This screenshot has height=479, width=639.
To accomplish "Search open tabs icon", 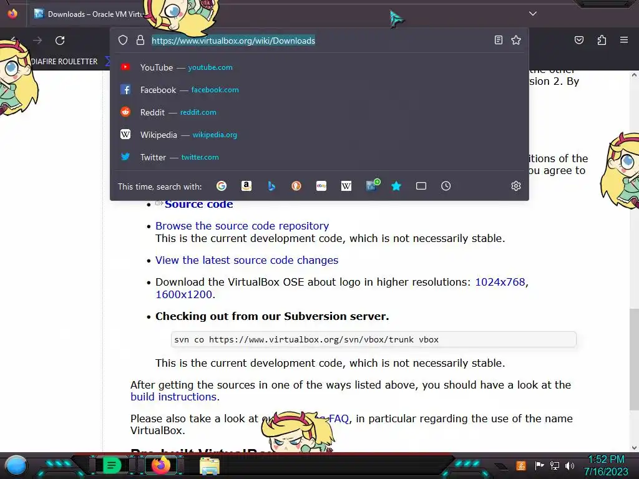I will click(421, 186).
